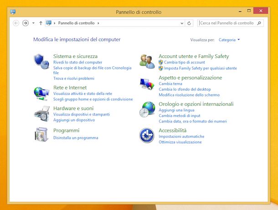Click the search magnifier icon

click(x=259, y=23)
